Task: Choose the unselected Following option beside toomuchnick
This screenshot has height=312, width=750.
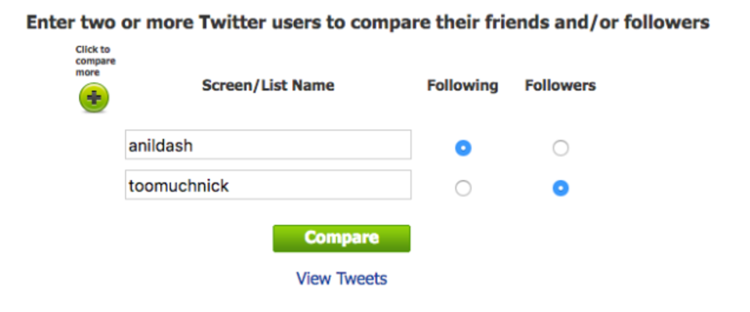Action: pos(463,188)
